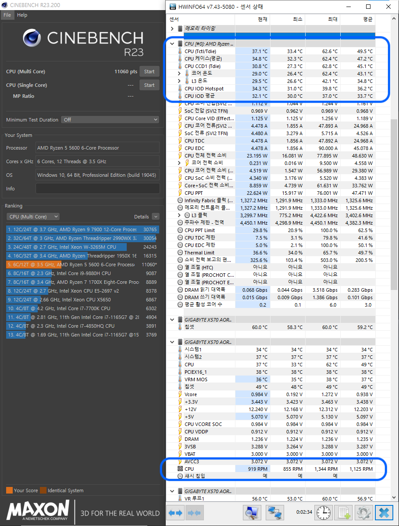The image size is (399, 526).
Task: Click the blue X close sensors icon
Action: click(x=384, y=513)
